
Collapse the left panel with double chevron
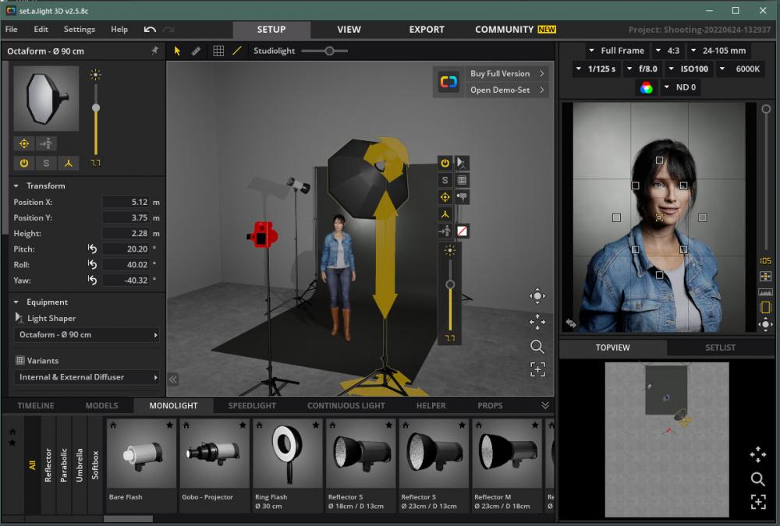click(x=172, y=379)
